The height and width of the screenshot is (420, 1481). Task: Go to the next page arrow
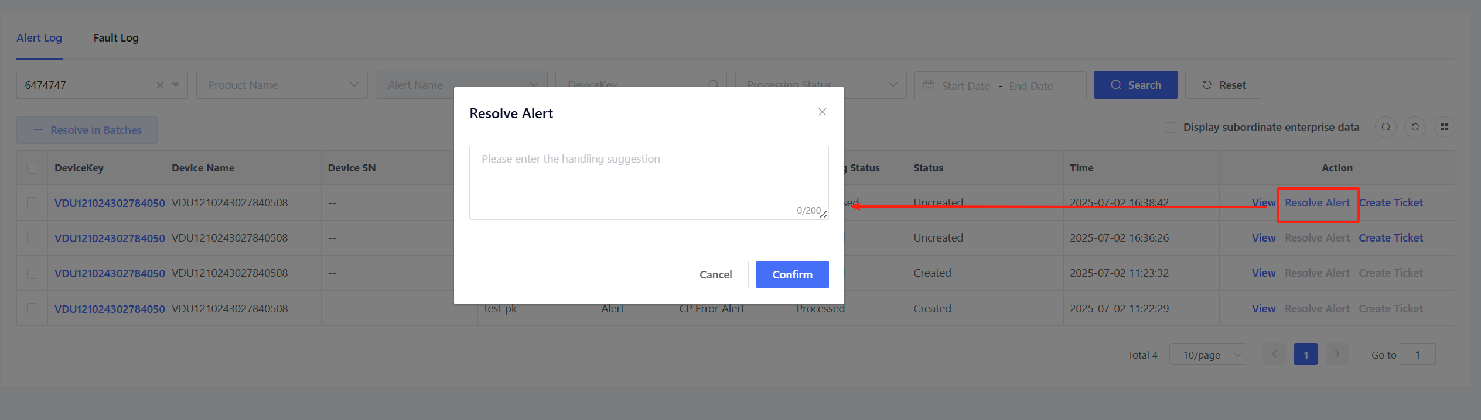[1337, 354]
